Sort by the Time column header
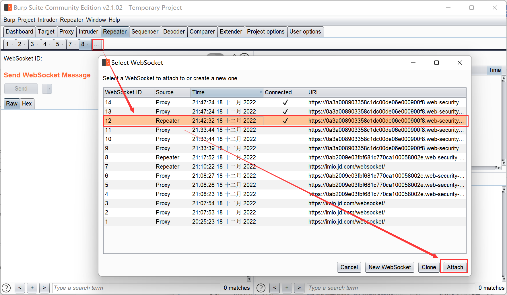 click(226, 92)
